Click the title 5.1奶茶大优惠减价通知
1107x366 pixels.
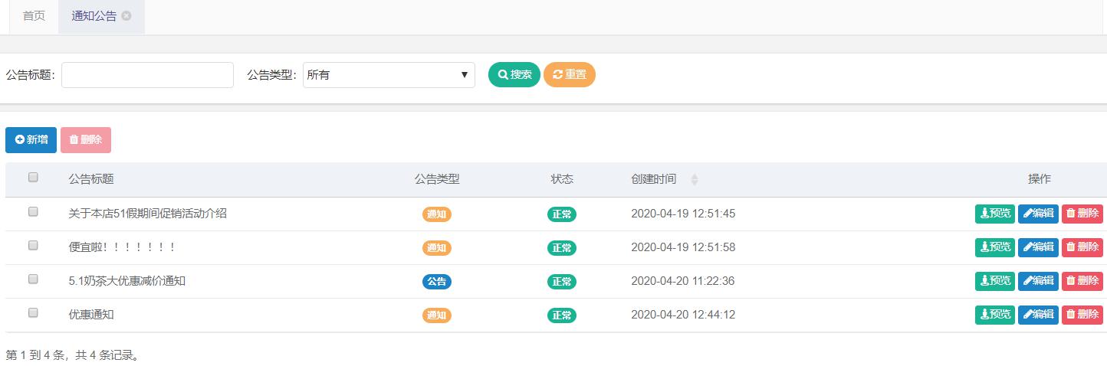127,281
